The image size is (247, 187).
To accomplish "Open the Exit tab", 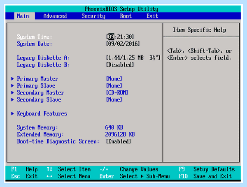I will click(152, 16).
